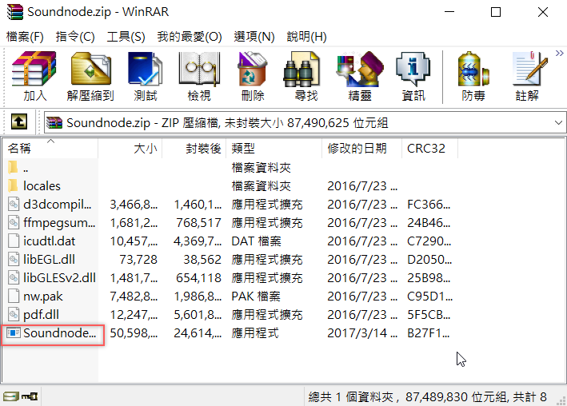The image size is (567, 406).
Task: Click the 解壓縮到 (Extract To) toolbar icon
Action: click(x=90, y=77)
